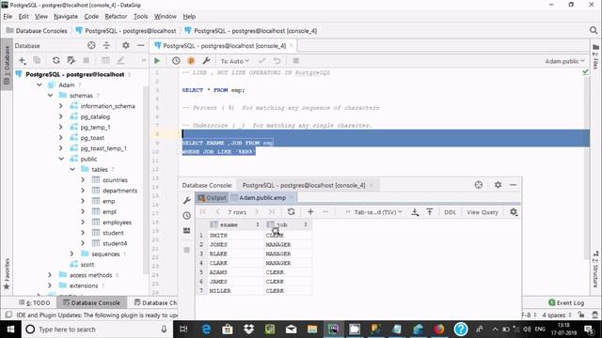The height and width of the screenshot is (338, 602).
Task: Expand the emp table node
Action: (83, 201)
